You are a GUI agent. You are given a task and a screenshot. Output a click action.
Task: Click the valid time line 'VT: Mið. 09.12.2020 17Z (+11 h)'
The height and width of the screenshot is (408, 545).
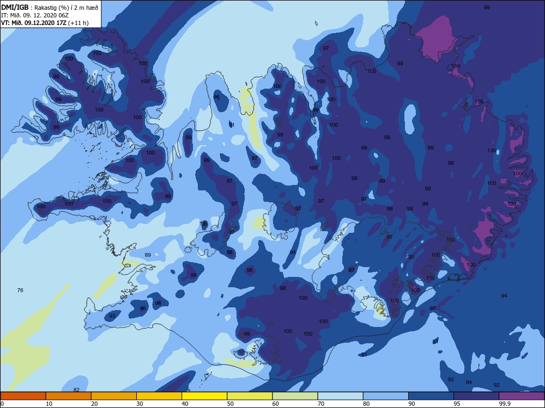tap(45, 23)
